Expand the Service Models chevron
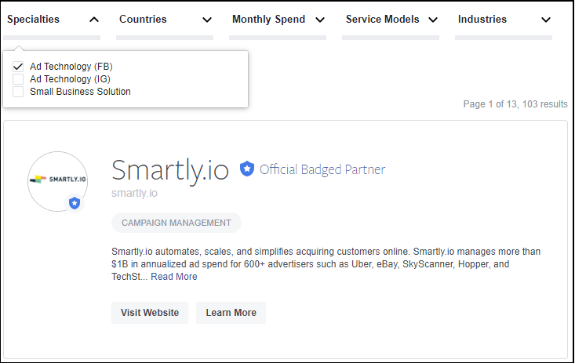The image size is (575, 363). pos(433,20)
